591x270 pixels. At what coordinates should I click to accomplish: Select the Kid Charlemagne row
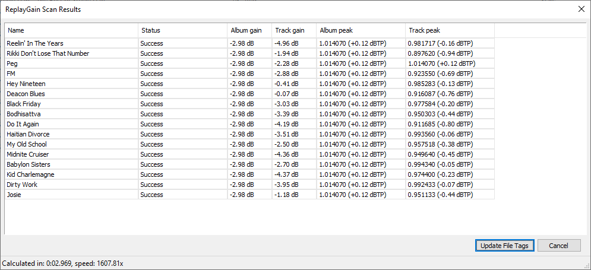249,174
